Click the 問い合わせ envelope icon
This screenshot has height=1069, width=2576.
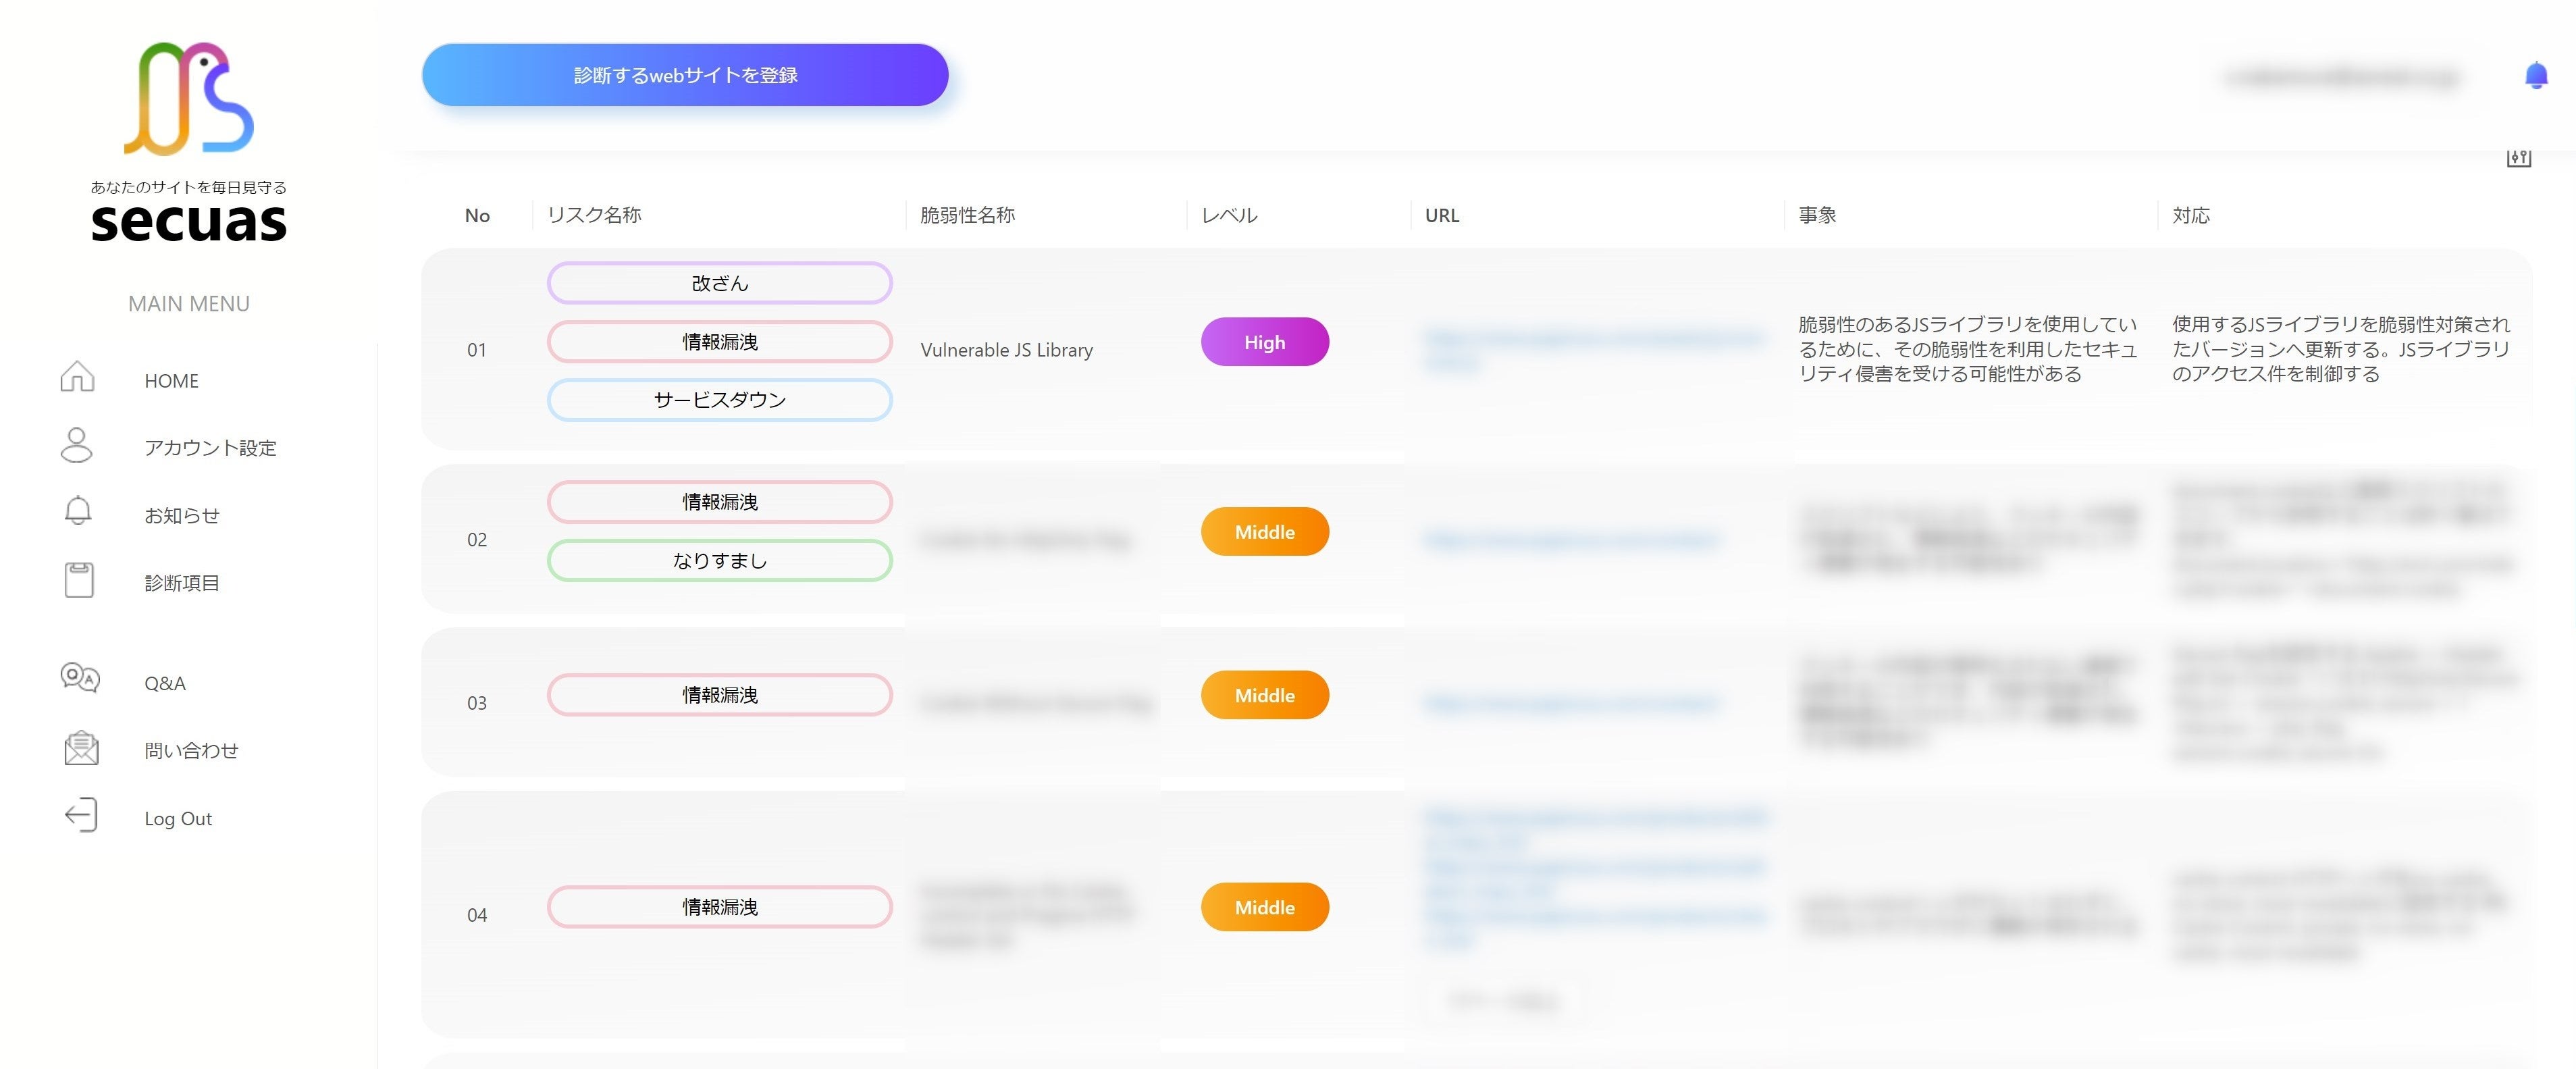pos(81,748)
